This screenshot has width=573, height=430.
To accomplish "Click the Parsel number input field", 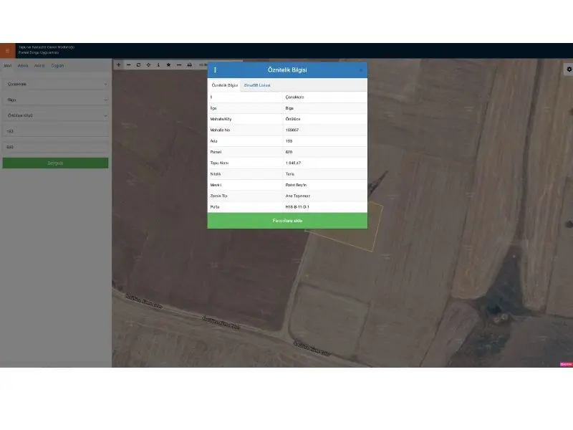I will 56,147.
